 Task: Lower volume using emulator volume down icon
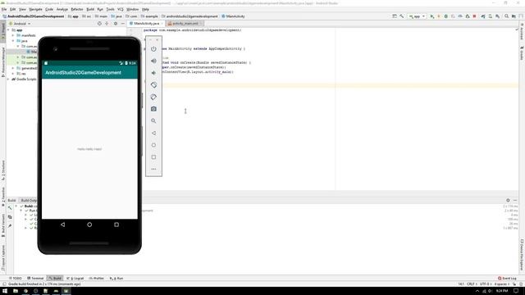coord(153,73)
